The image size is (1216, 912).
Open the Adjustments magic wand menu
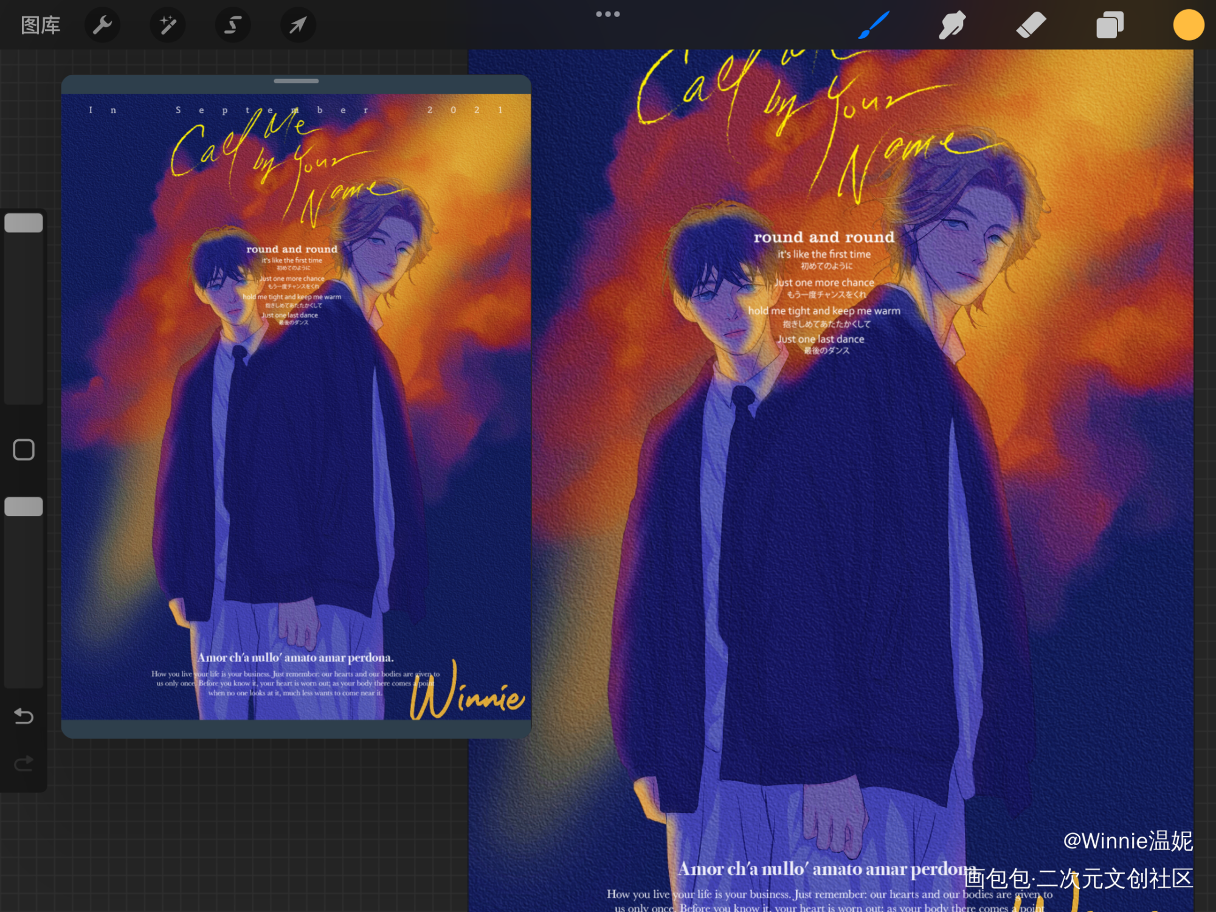pyautogui.click(x=167, y=26)
